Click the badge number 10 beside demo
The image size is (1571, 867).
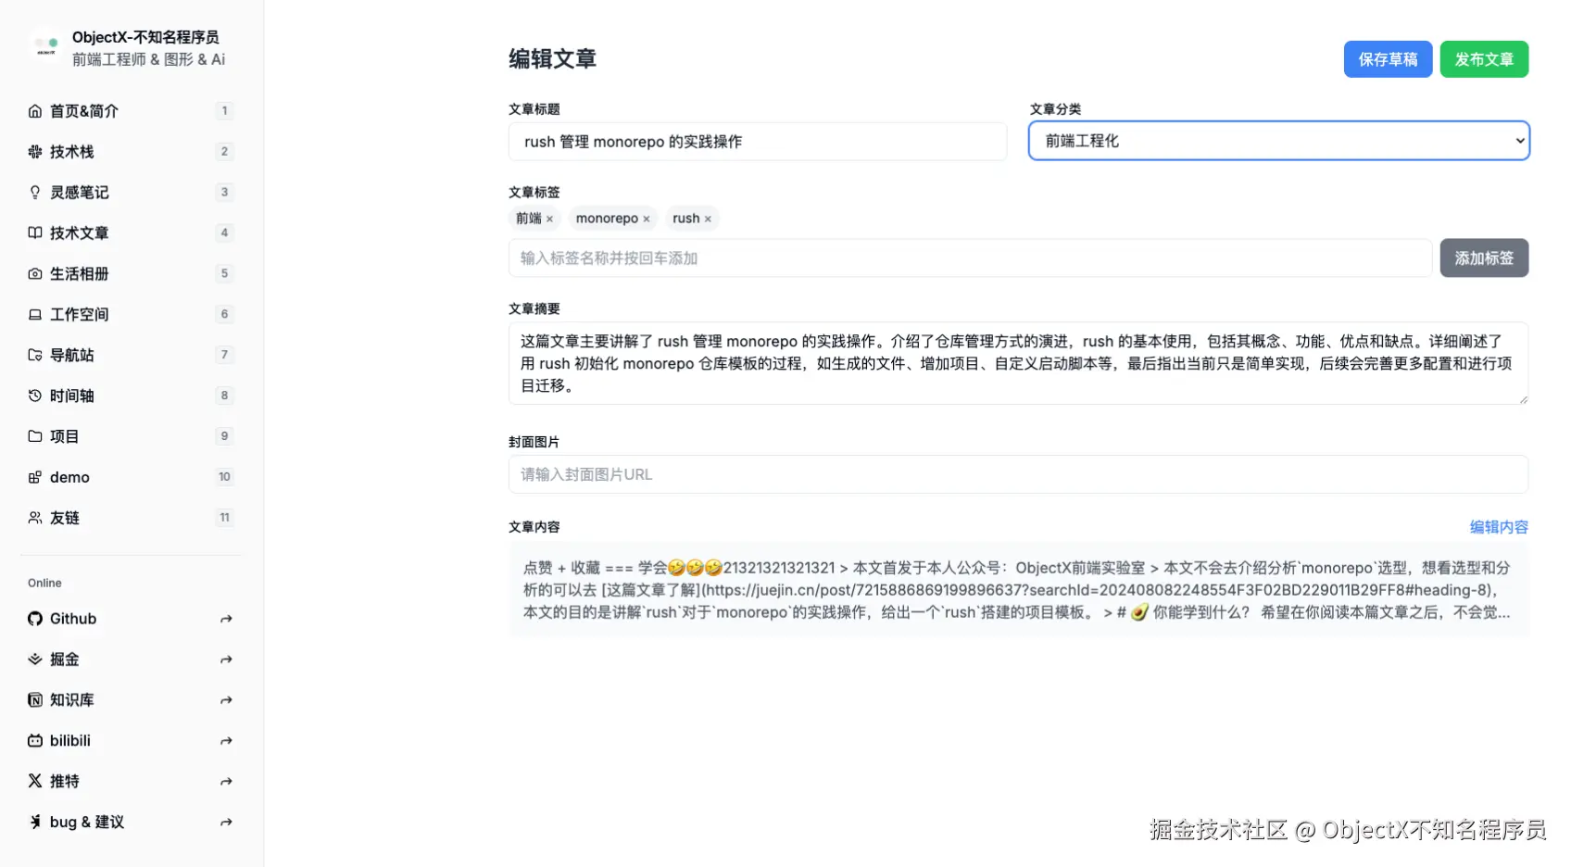pos(224,477)
